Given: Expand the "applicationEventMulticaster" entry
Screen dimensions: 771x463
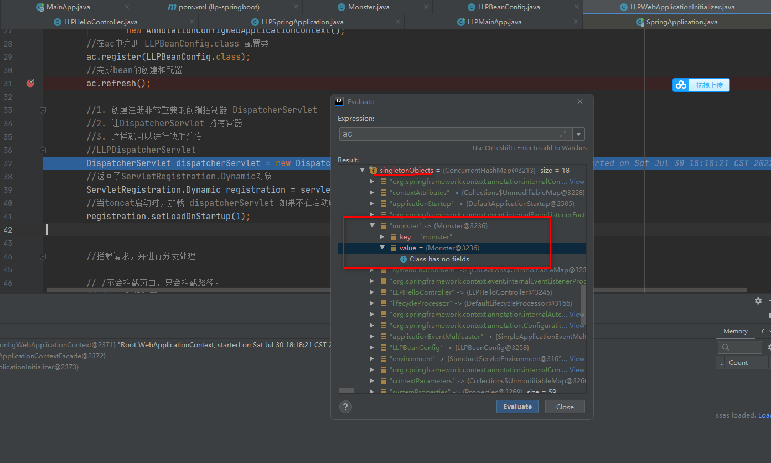Looking at the screenshot, I should tap(372, 336).
